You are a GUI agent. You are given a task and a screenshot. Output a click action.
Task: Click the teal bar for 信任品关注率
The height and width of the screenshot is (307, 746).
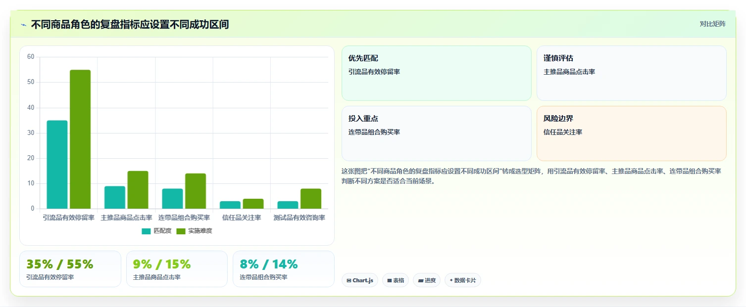(230, 205)
